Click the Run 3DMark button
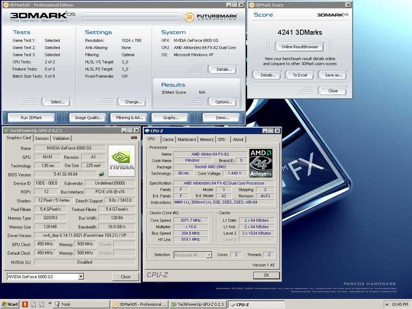412x309 pixels. click(x=31, y=118)
